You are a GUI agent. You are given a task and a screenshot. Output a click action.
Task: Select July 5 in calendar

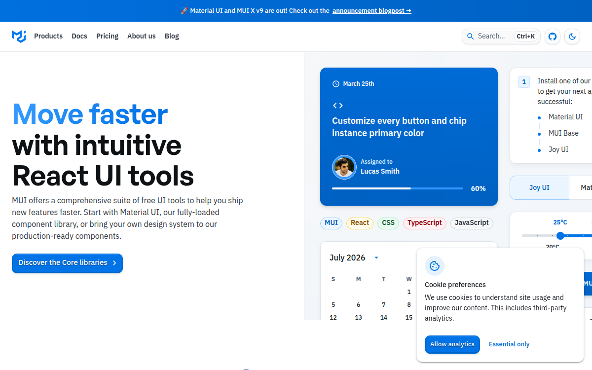pos(333,305)
